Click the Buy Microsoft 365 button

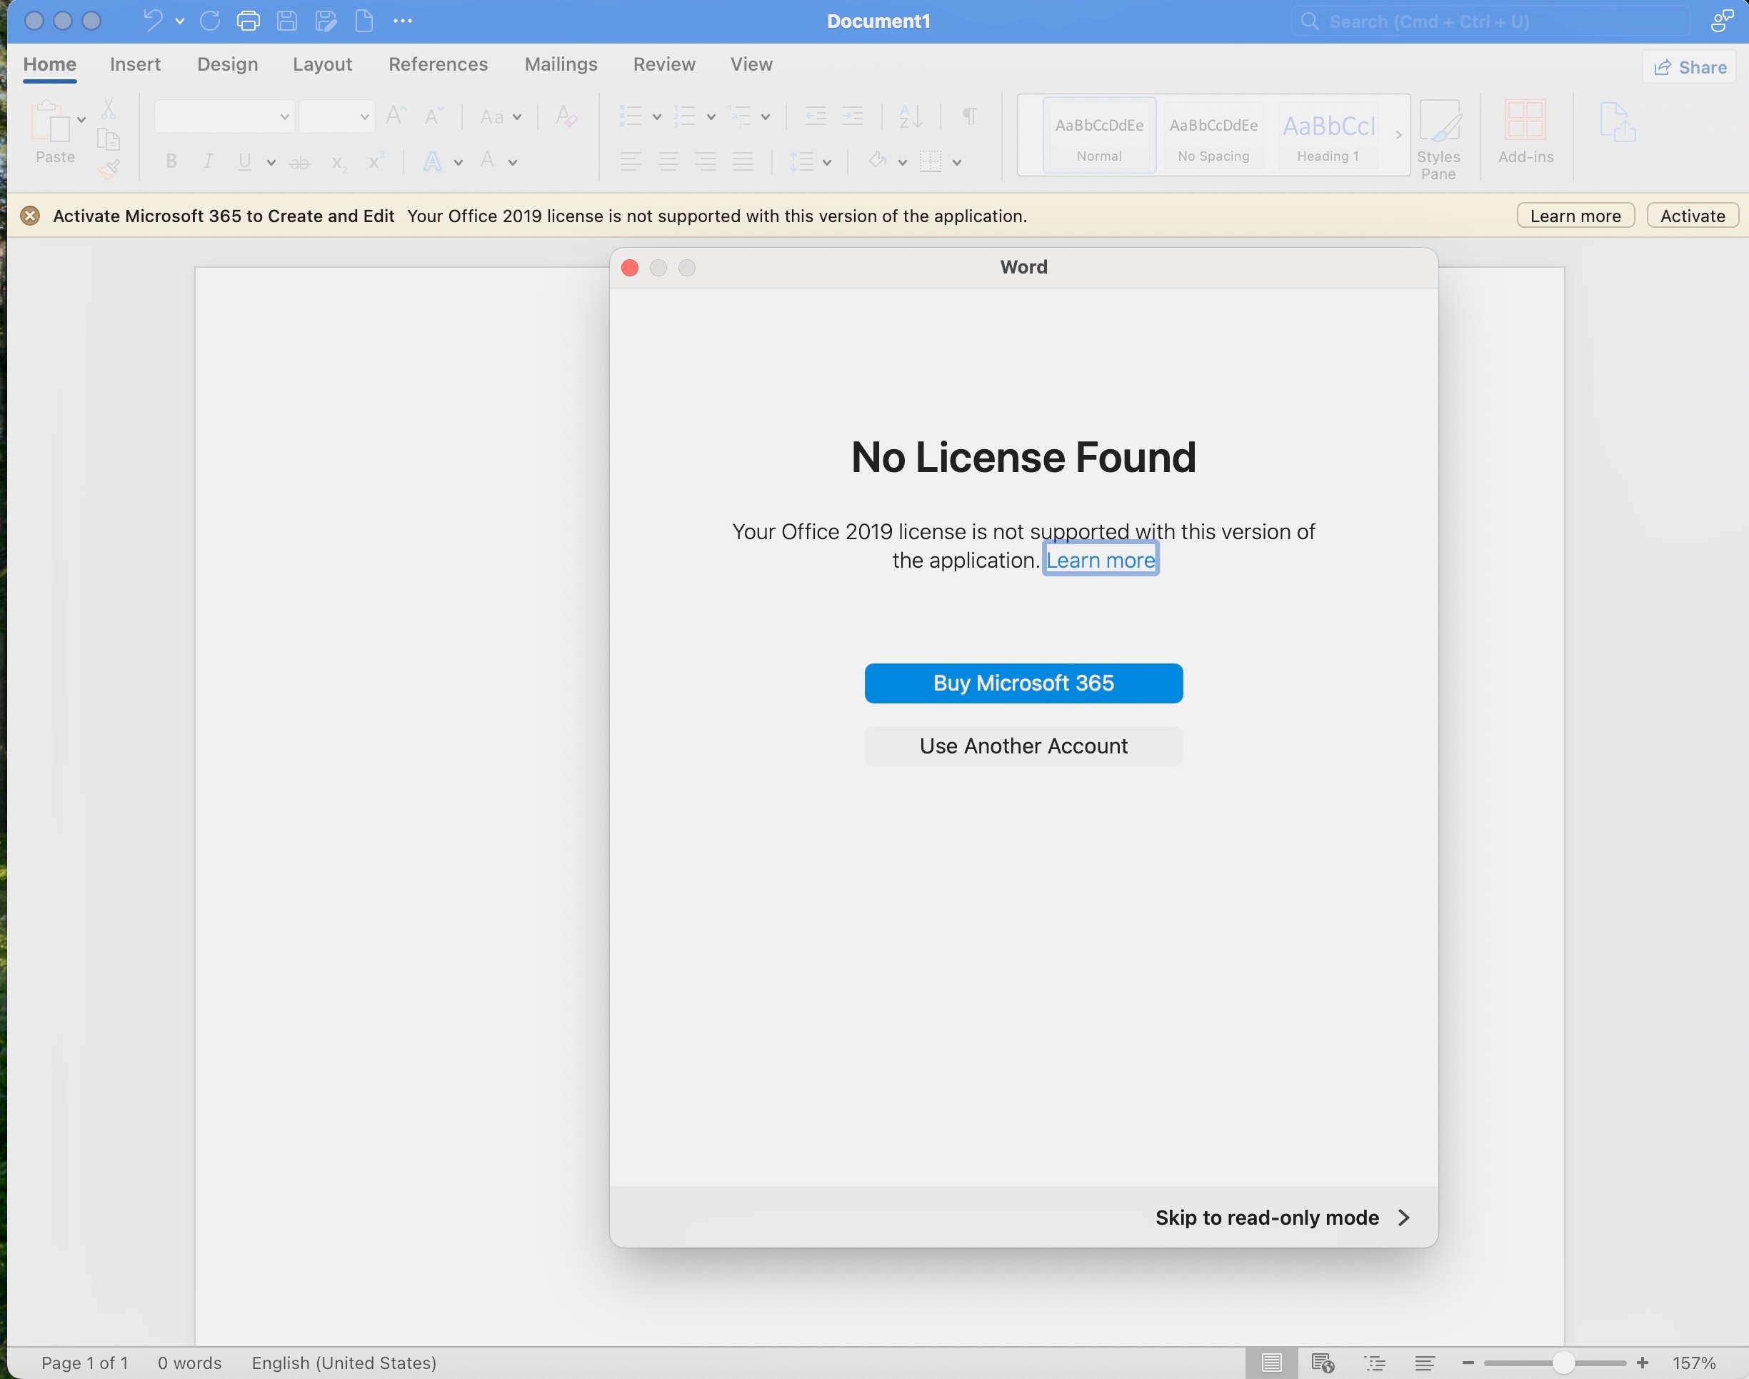pyautogui.click(x=1023, y=683)
